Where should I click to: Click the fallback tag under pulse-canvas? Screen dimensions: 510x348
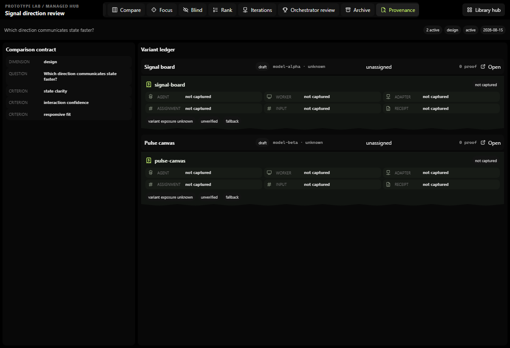point(232,197)
